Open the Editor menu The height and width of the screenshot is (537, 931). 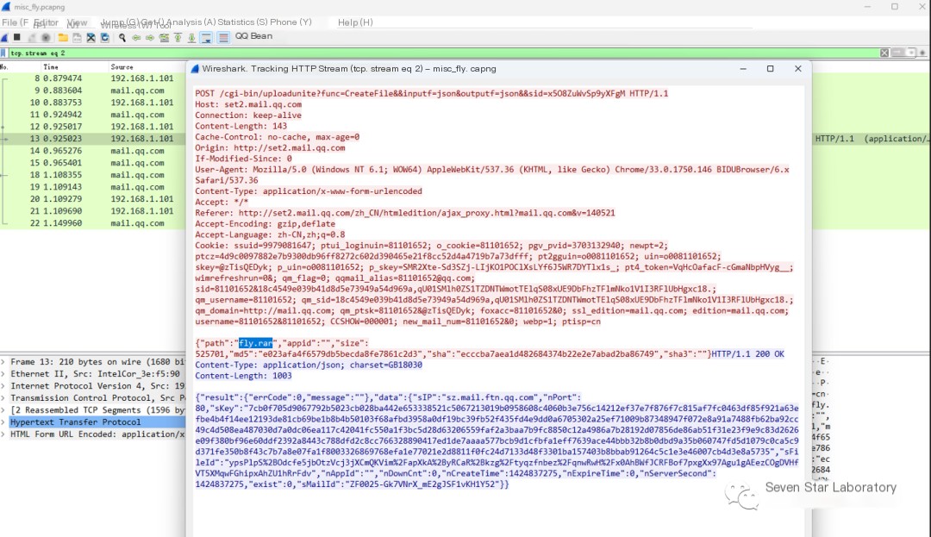[46, 22]
